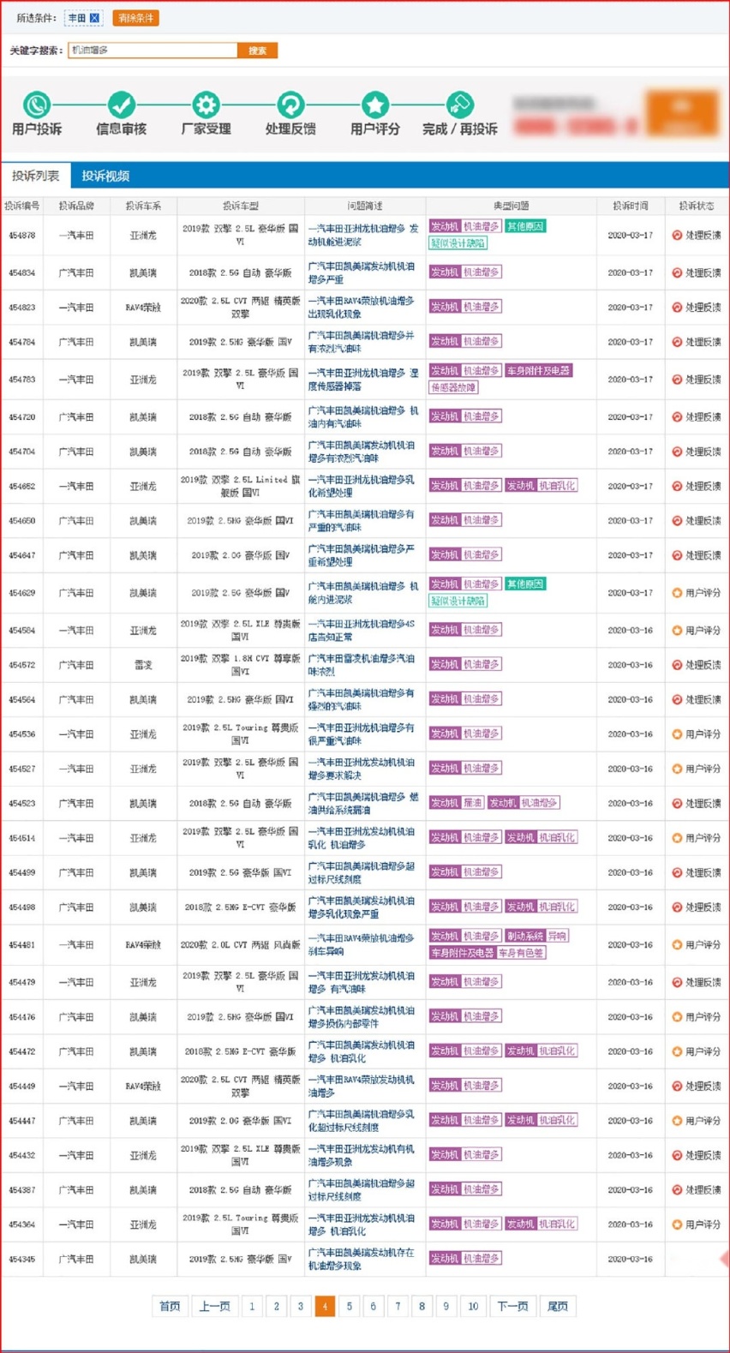
Task: Click 用户评分 status icon for complaint 454476
Action: (677, 1017)
